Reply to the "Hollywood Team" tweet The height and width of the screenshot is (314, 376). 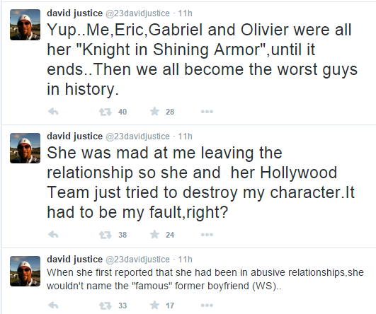tap(53, 235)
